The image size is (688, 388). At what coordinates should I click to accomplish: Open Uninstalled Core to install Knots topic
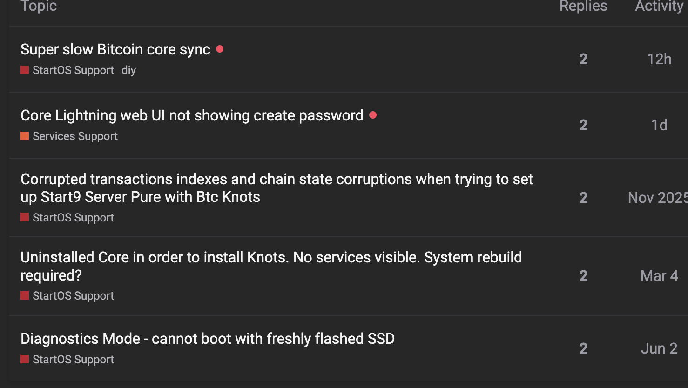(271, 266)
